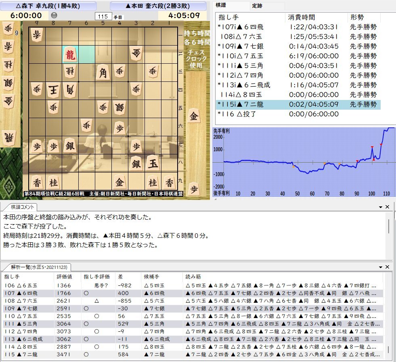Select the red 龍 piece on 7二
Viewport: 396px width, 362px height.
(x=70, y=54)
